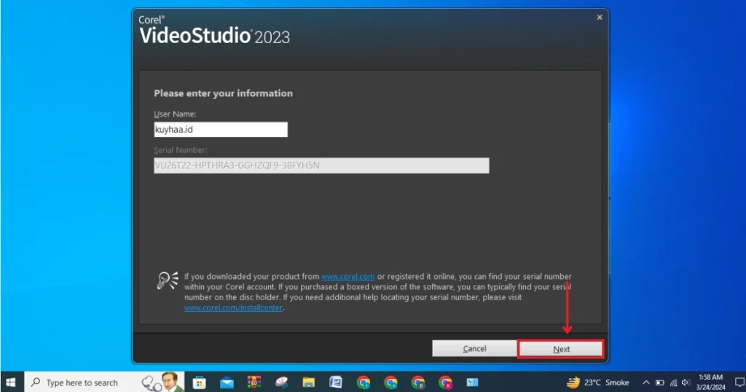746x392 pixels.
Task: Click the search highlights detective illustration
Action: tap(162, 383)
